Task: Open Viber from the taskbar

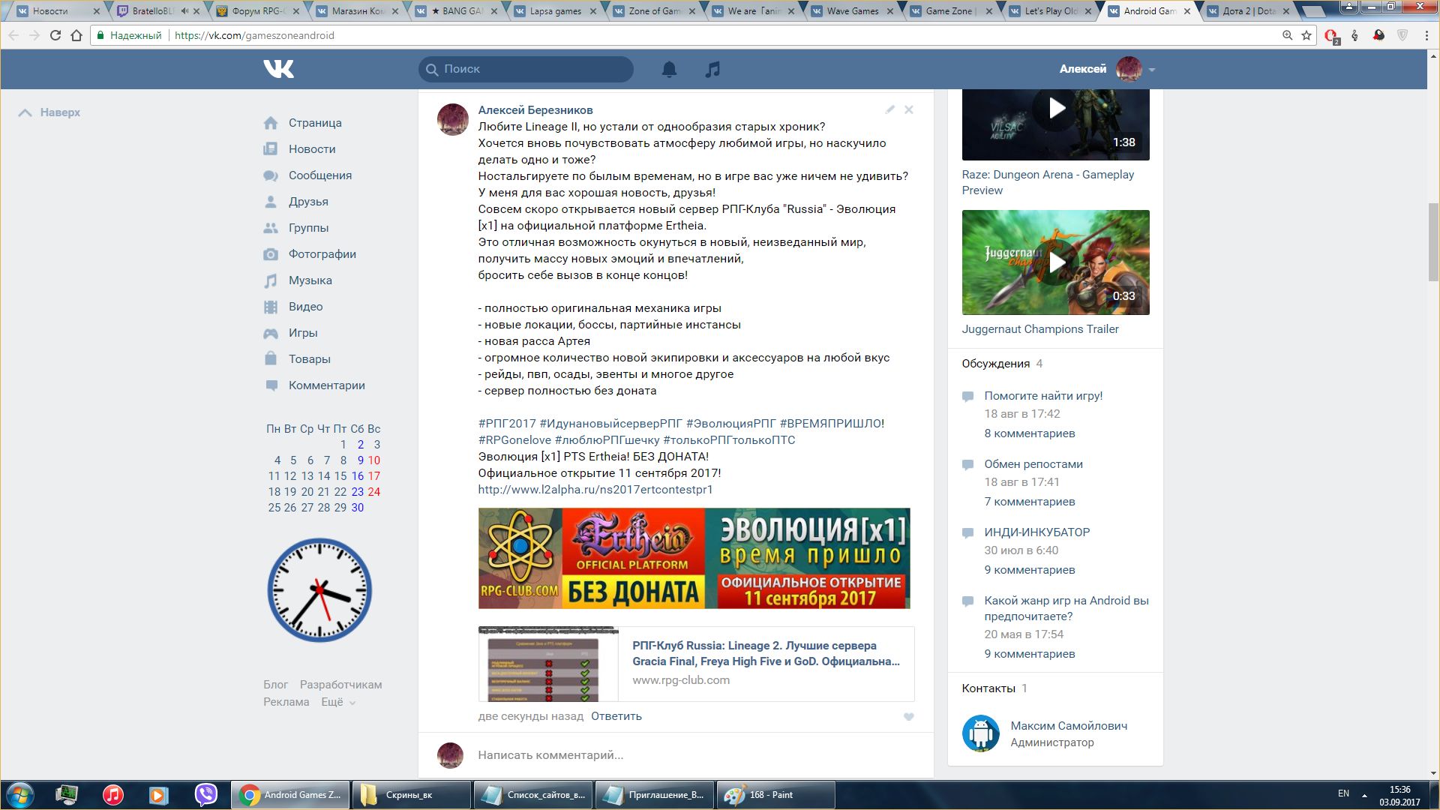Action: 205,795
